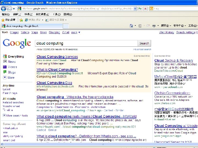Image resolution: width=198 pixels, height=148 pixels.
Task: Click the RSS feeds icon
Action: [x=140, y=26]
